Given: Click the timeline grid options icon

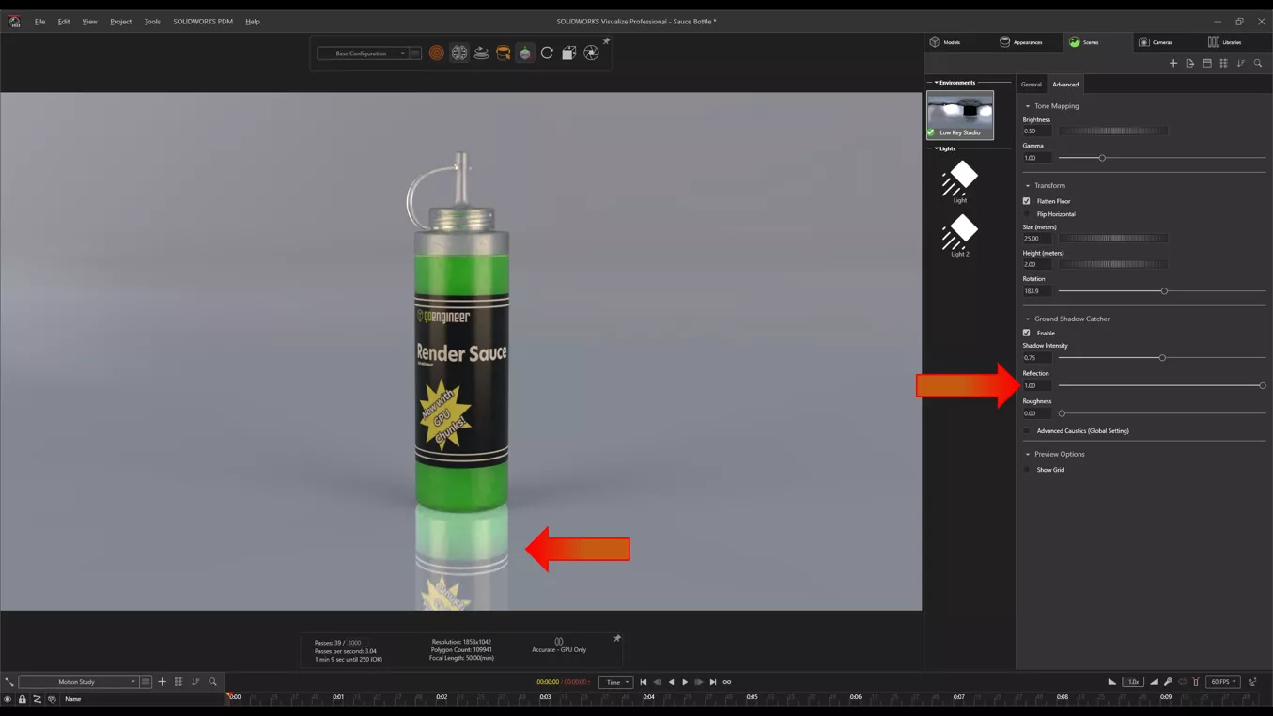Looking at the screenshot, I should (x=179, y=682).
